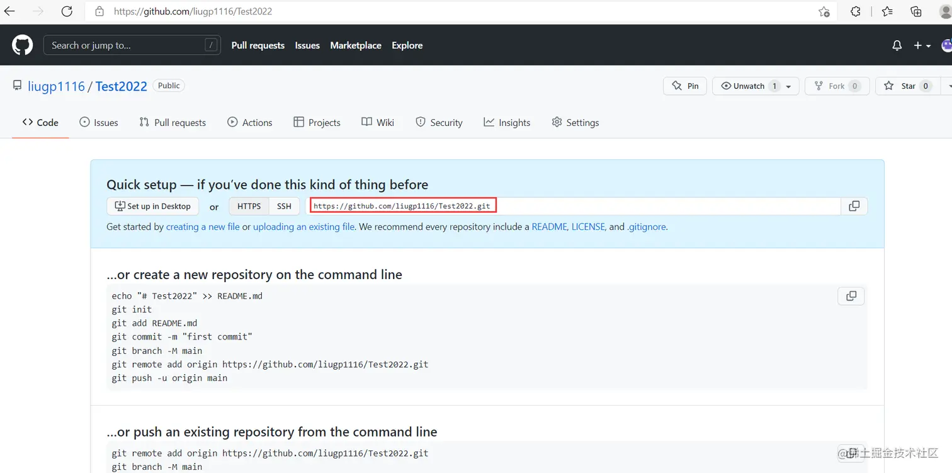Expand the plus create-new dropdown
Image resolution: width=952 pixels, height=473 pixels.
(x=922, y=45)
